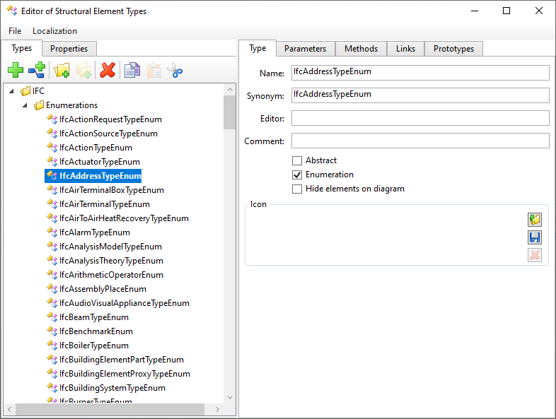Click the scissors Cut icon
This screenshot has height=419, width=556.
click(175, 70)
